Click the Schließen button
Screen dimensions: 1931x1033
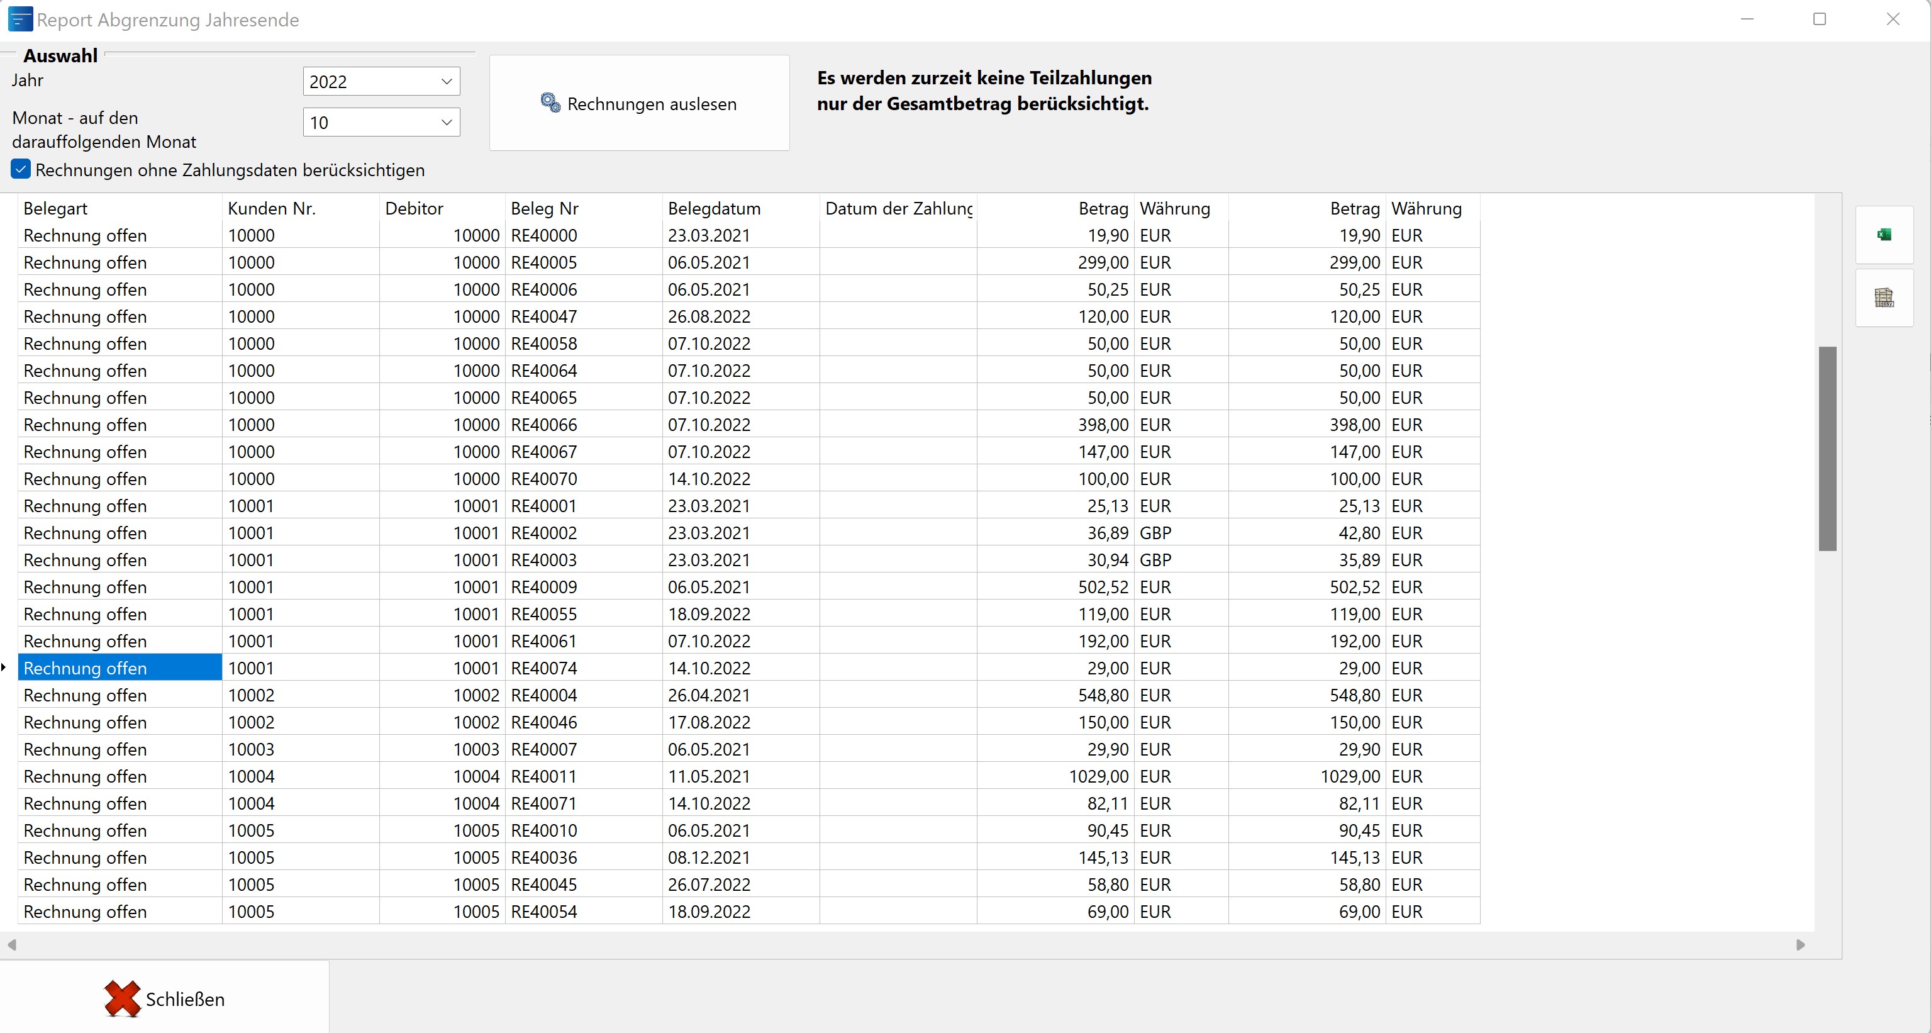pyautogui.click(x=164, y=998)
